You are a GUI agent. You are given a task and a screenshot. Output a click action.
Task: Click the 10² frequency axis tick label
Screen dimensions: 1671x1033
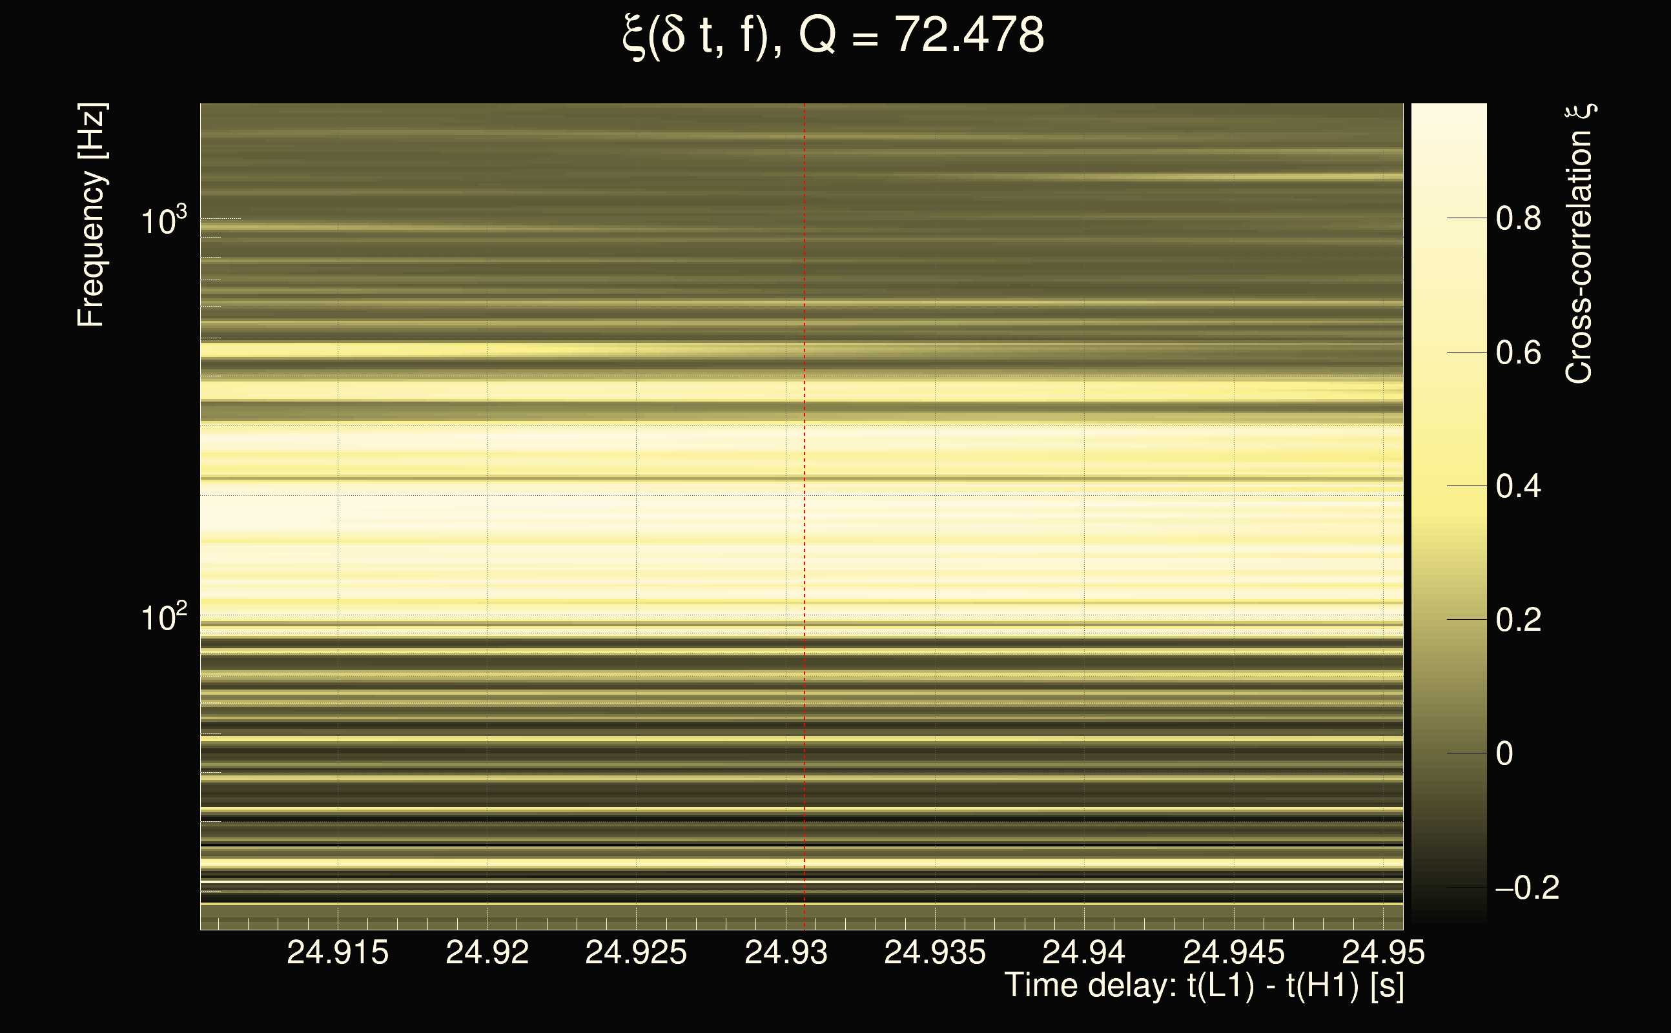pos(163,617)
